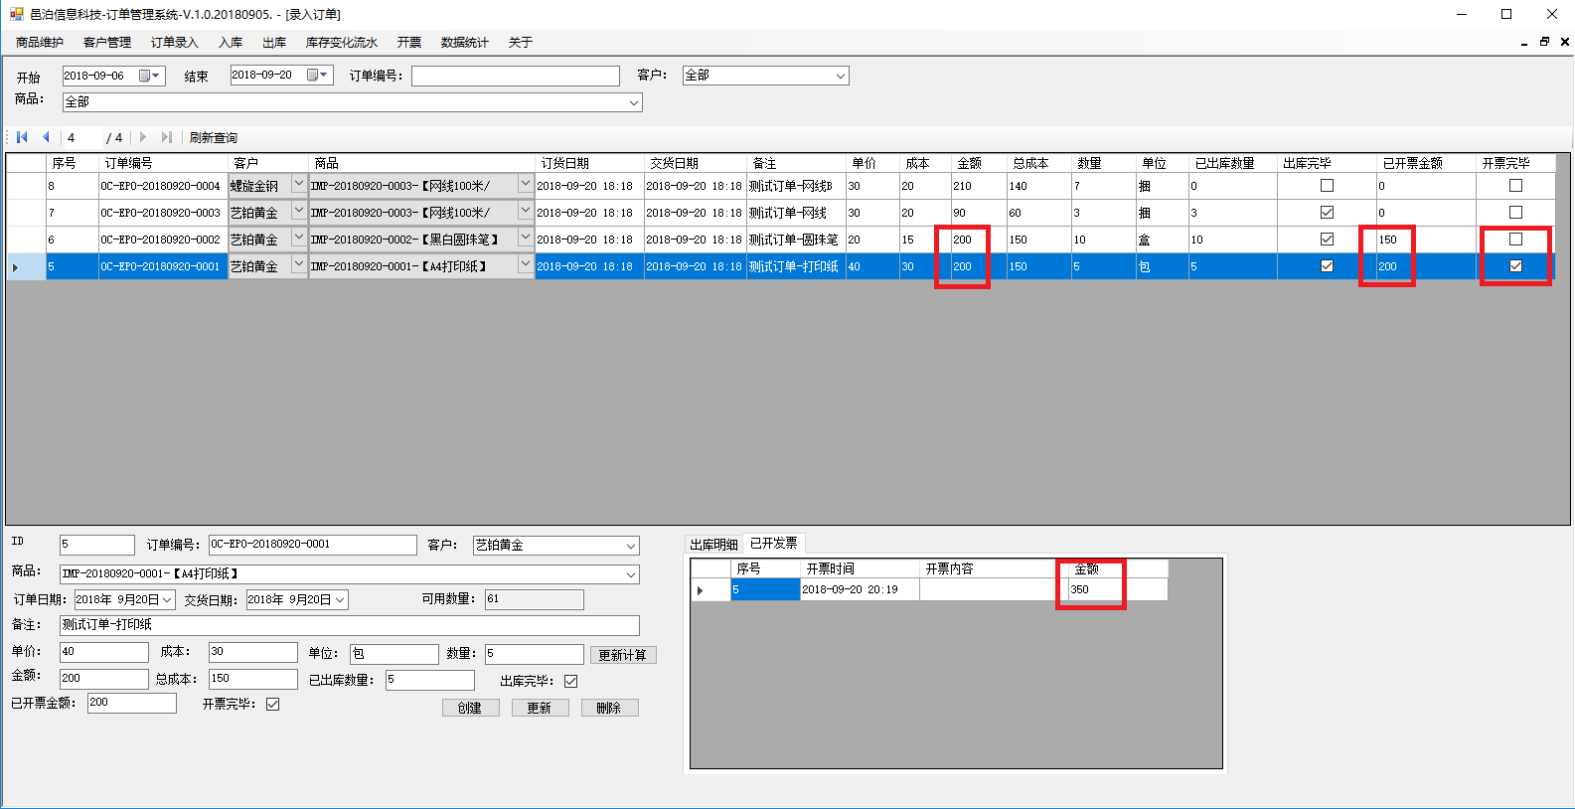Image resolution: width=1575 pixels, height=809 pixels.
Task: Click the 订货日期 column header
Action: point(589,163)
